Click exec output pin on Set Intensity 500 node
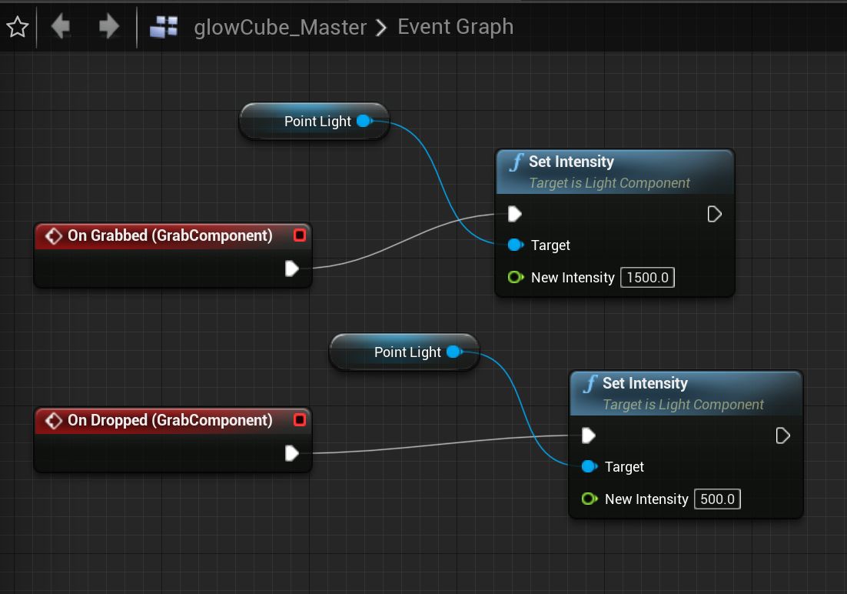847x594 pixels. tap(782, 436)
